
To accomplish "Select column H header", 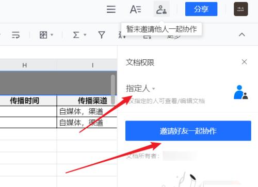I will pos(25,65).
